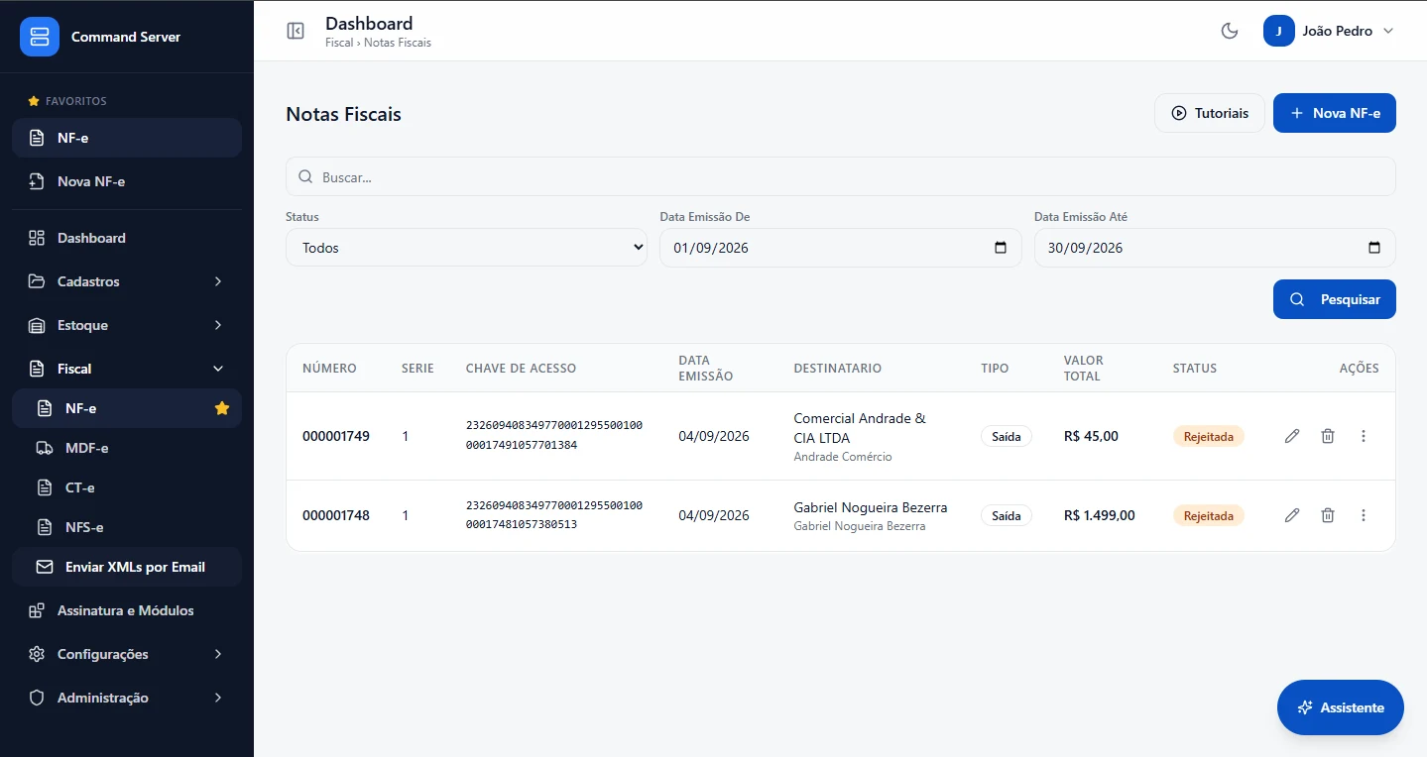
Task: Open Assinatura e Módulos page
Action: click(x=127, y=610)
